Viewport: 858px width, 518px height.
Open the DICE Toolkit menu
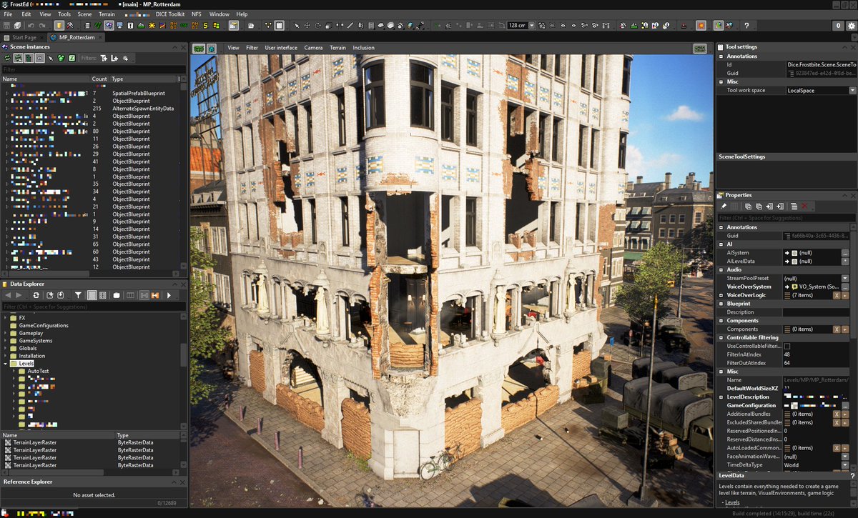(x=171, y=14)
